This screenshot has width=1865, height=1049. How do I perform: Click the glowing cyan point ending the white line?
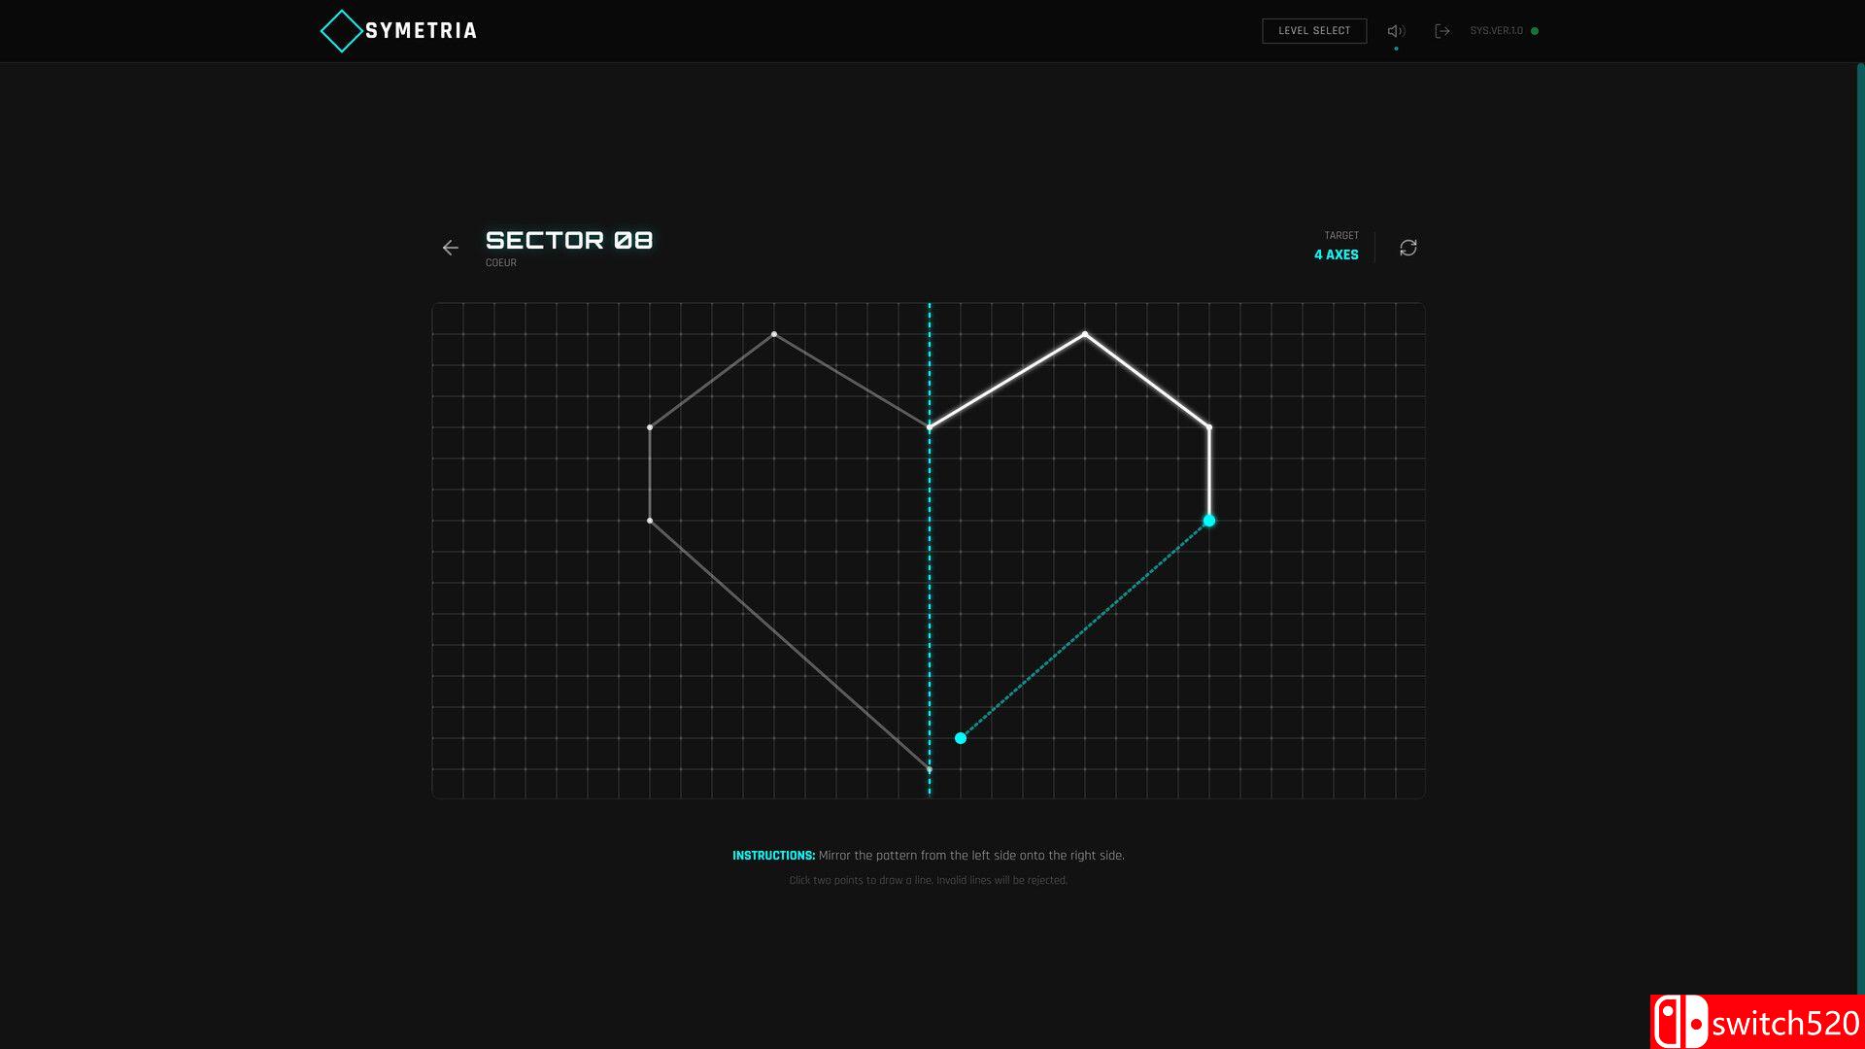pyautogui.click(x=1209, y=521)
